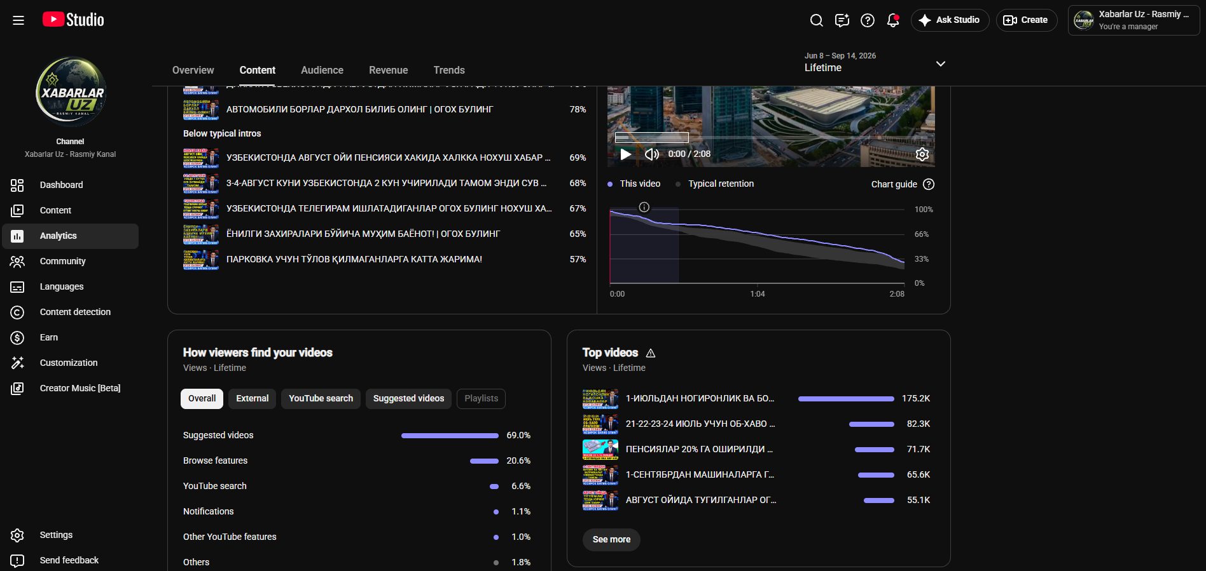
Task: Click the Create button
Action: [1026, 20]
